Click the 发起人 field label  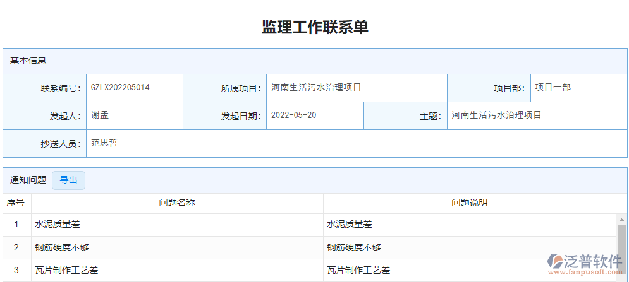(65, 117)
